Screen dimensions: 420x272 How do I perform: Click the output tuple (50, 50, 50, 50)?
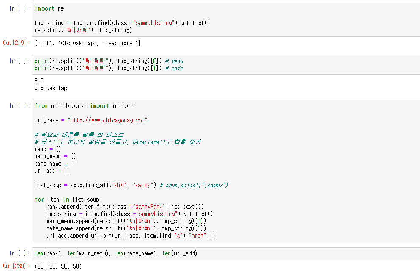tap(58, 266)
